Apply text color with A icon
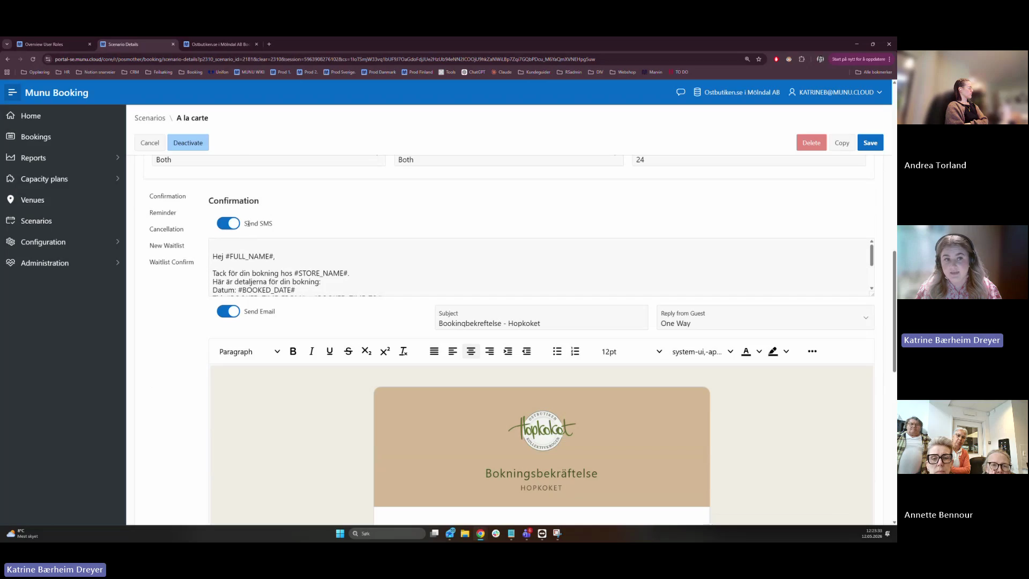Screen dimensions: 1029x579 (x=746, y=352)
